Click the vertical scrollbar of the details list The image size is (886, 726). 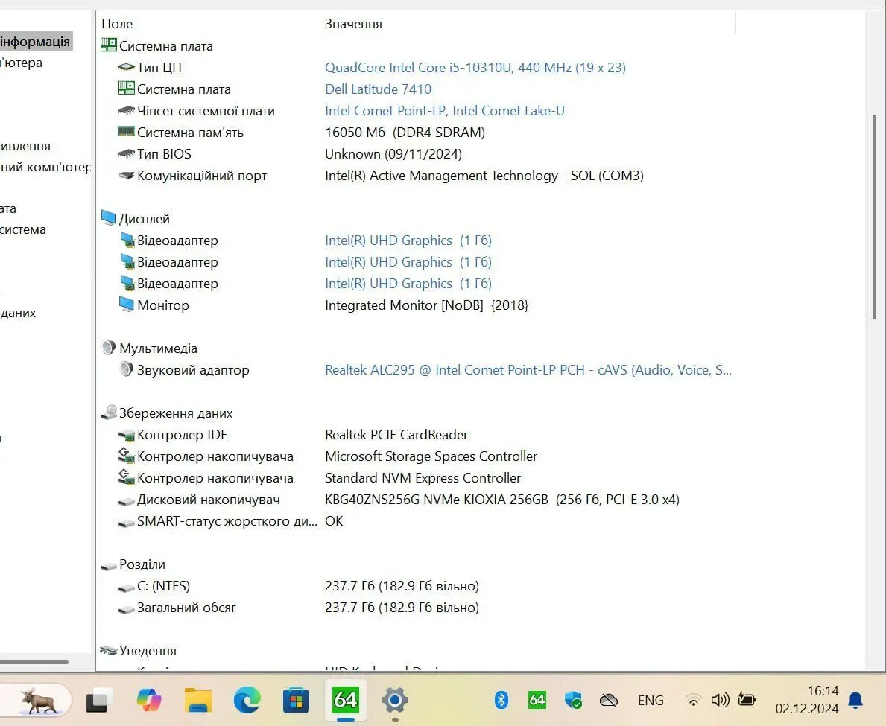click(x=875, y=216)
